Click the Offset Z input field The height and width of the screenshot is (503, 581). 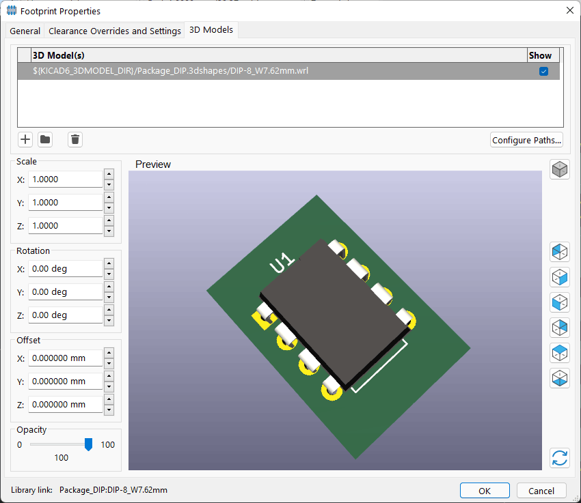coord(65,405)
